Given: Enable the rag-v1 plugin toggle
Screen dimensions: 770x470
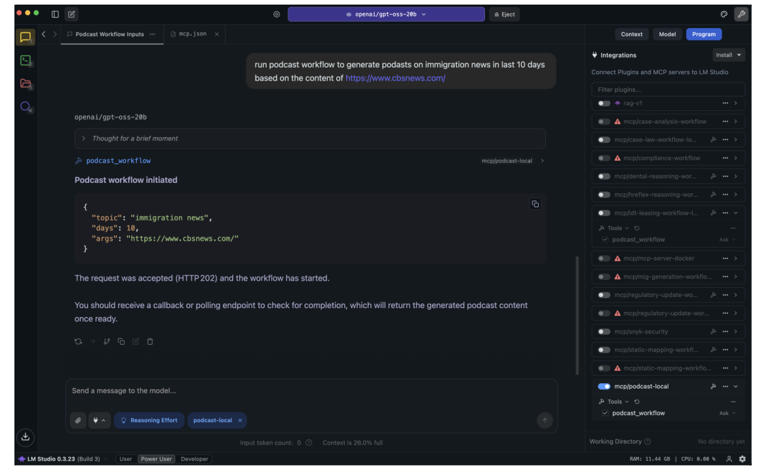Looking at the screenshot, I should 604,103.
